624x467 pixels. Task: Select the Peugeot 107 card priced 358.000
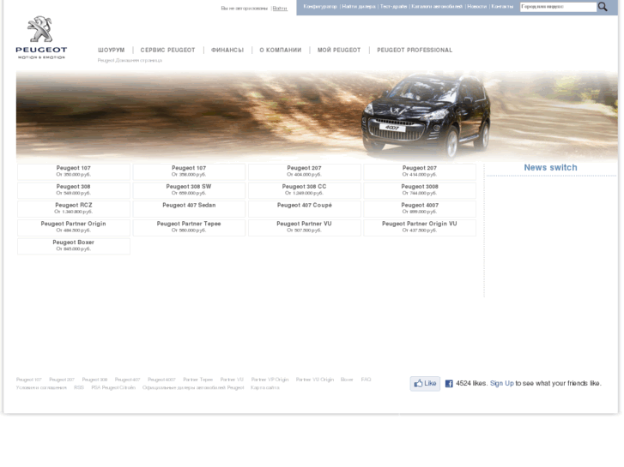[189, 172]
